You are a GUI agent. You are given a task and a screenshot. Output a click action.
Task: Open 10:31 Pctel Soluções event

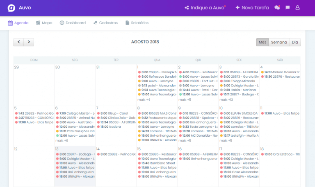(x=75, y=131)
